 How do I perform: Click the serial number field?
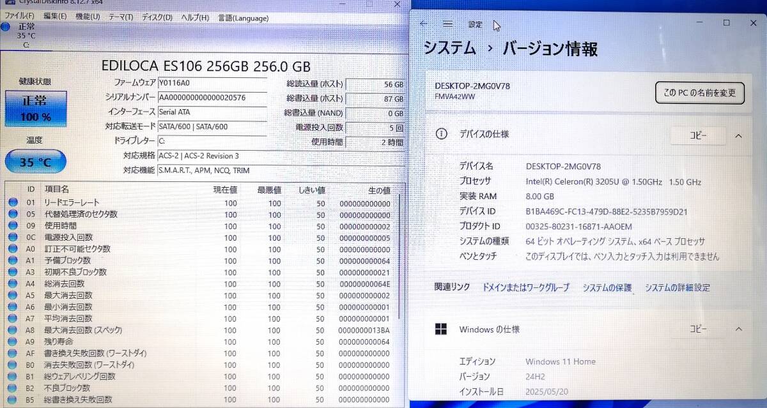(212, 97)
